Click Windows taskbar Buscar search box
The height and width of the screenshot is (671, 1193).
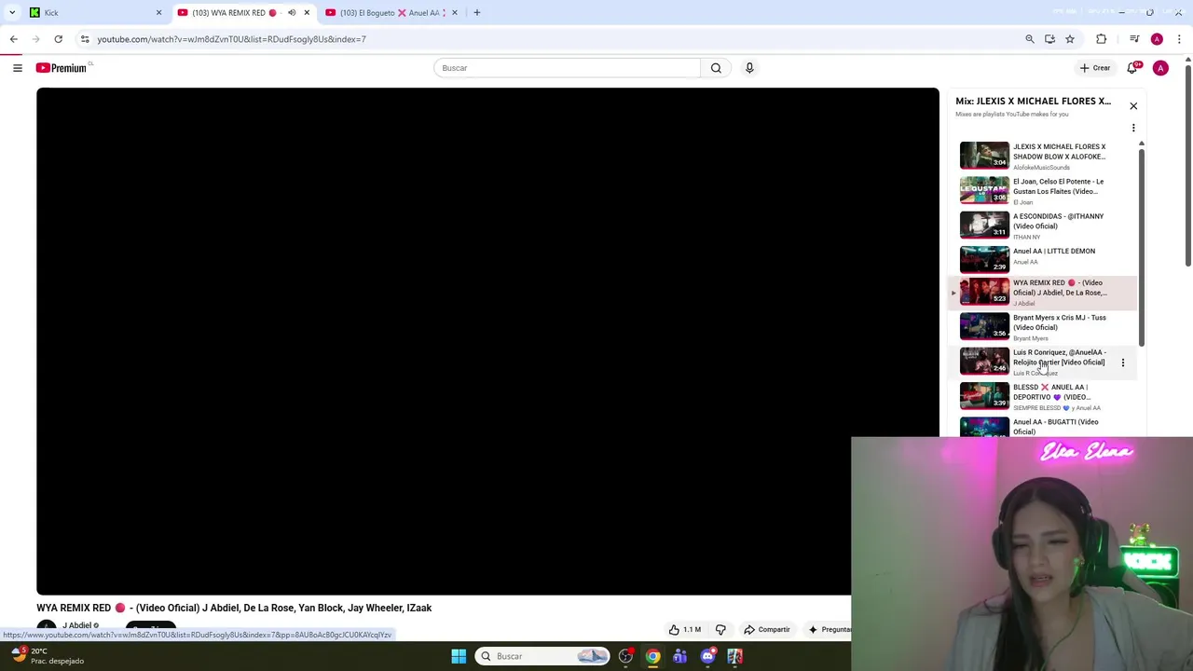click(x=543, y=656)
